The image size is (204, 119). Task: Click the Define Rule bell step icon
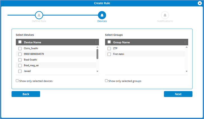coord(39,15)
